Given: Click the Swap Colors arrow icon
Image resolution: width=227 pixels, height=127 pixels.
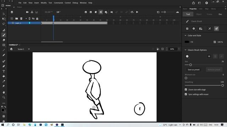Looking at the screenshot, I should tap(5, 107).
